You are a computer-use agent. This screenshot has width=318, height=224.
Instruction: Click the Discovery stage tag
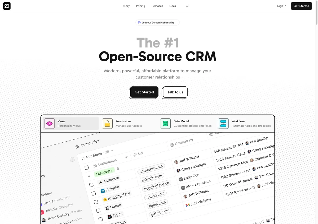(104, 172)
